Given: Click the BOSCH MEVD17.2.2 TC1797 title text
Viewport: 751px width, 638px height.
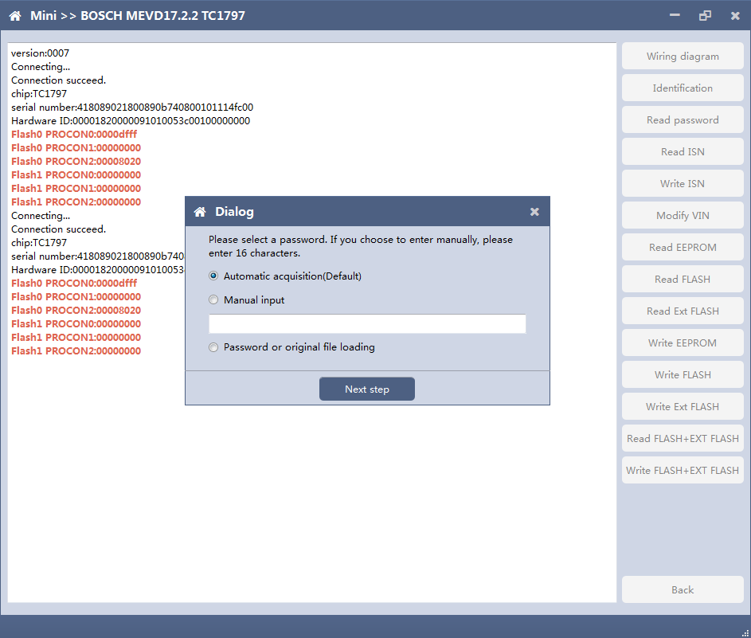Looking at the screenshot, I should pyautogui.click(x=162, y=16).
